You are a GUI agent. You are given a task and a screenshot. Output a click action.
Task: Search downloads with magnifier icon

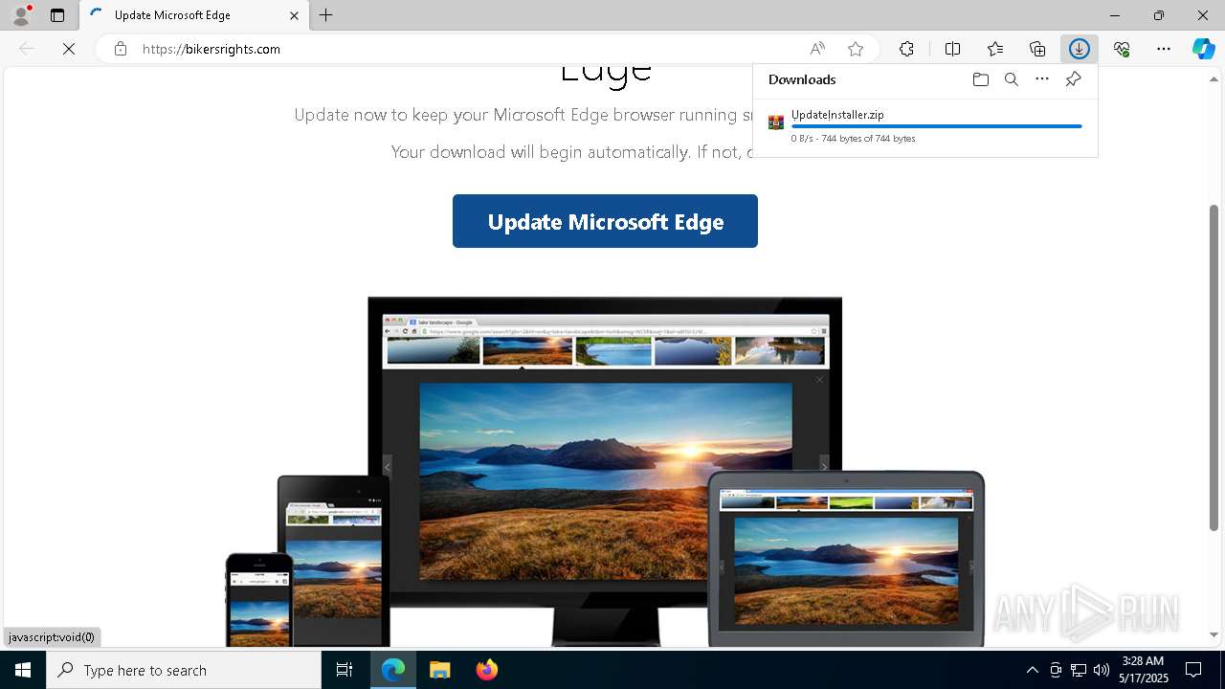pyautogui.click(x=1011, y=79)
